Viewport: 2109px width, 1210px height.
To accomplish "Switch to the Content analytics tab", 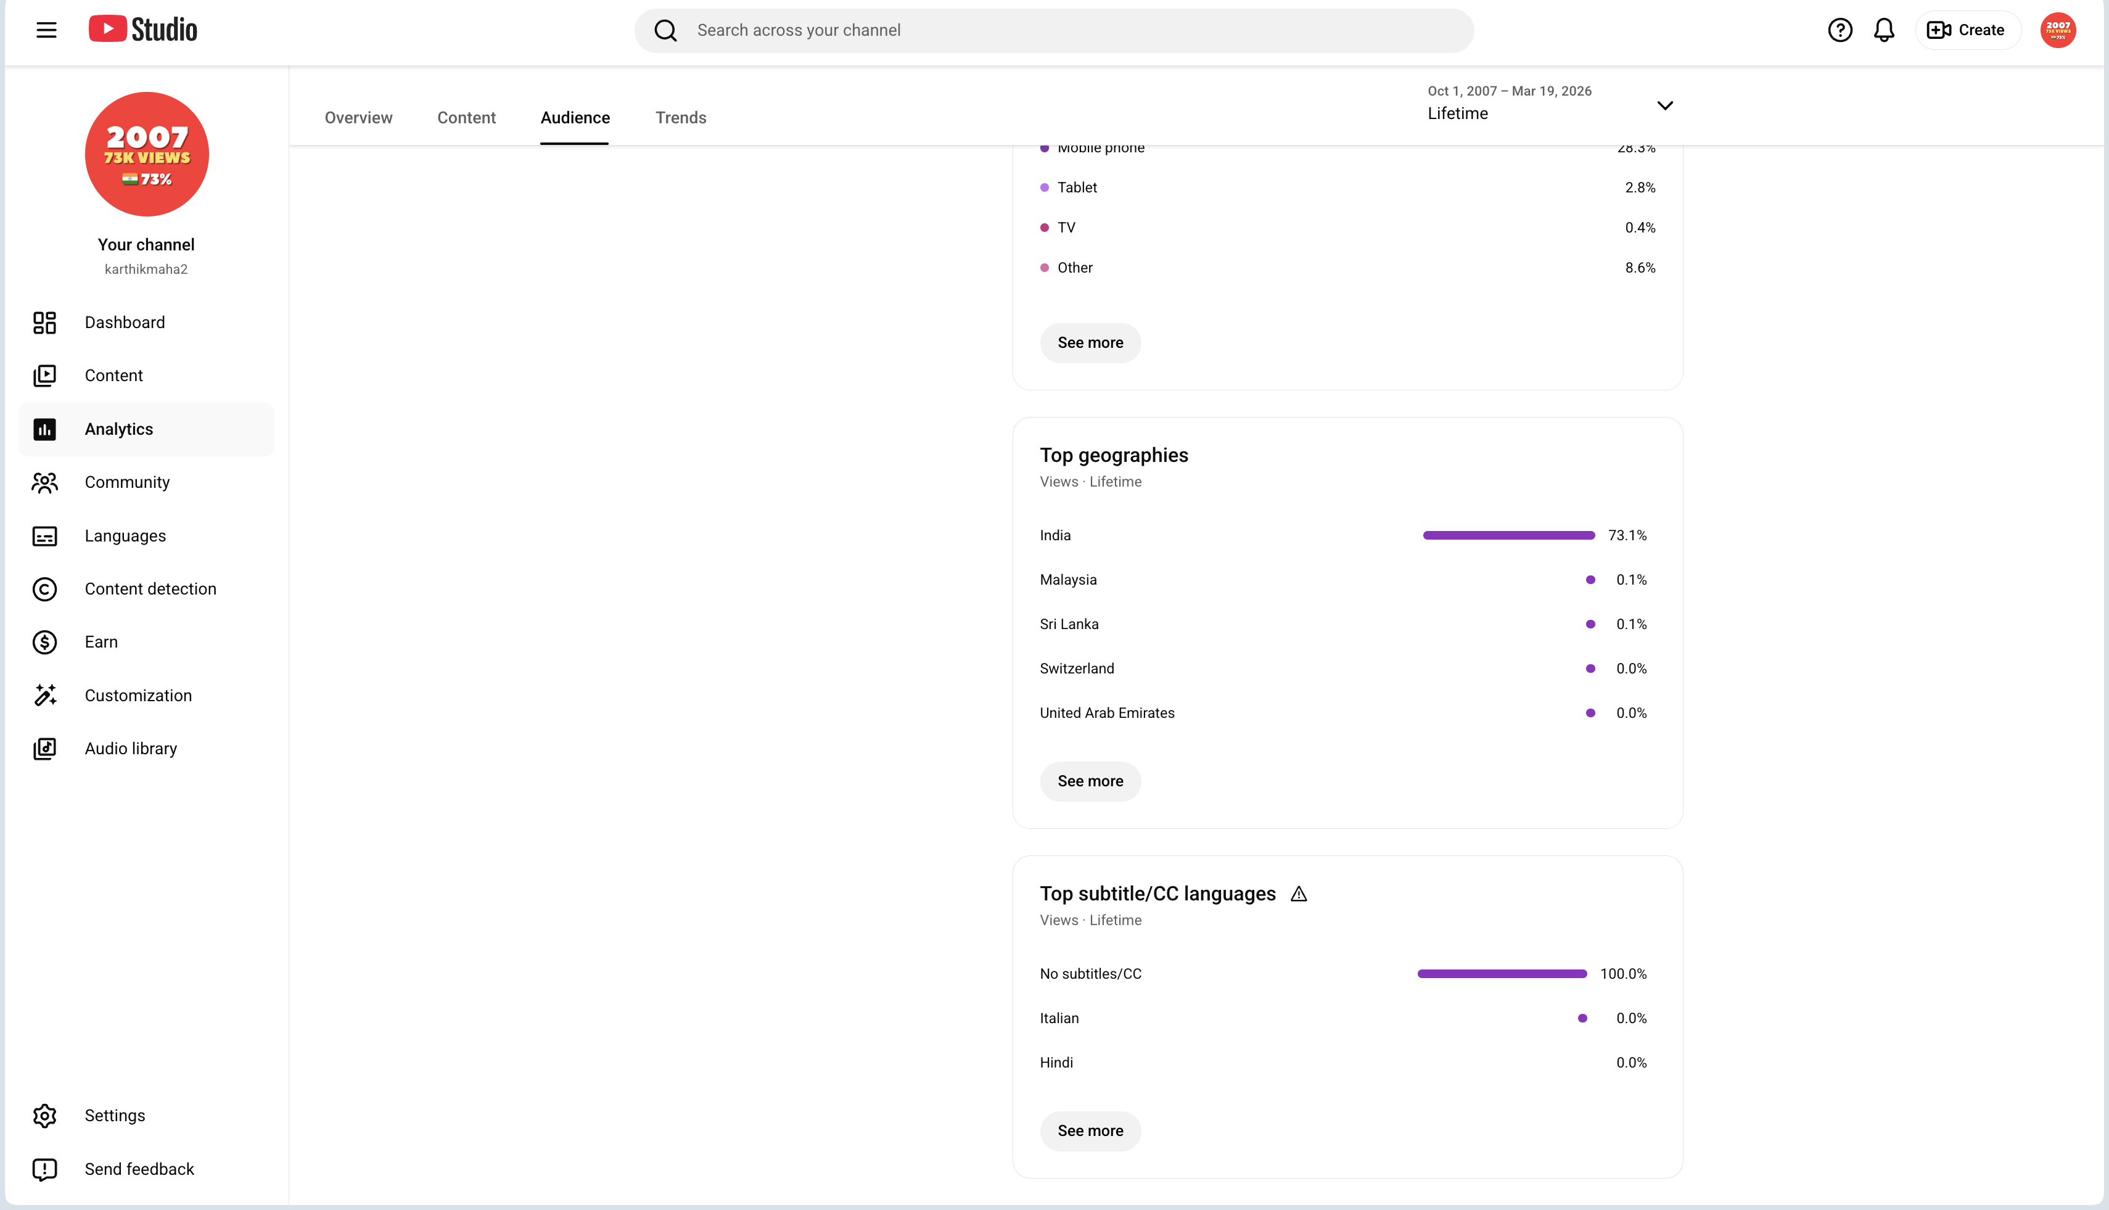I will click(x=466, y=118).
